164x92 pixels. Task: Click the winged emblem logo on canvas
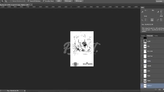coord(75,64)
